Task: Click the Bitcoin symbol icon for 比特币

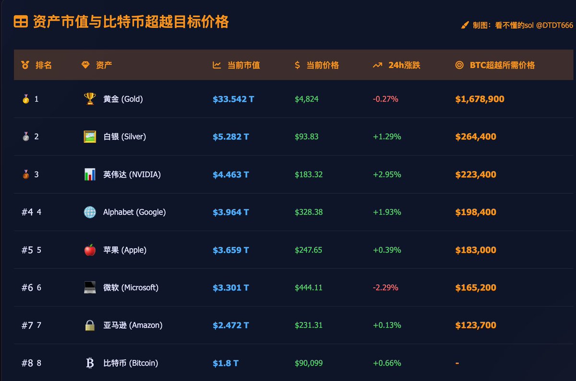Action: tap(90, 363)
